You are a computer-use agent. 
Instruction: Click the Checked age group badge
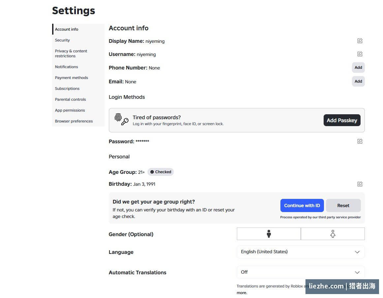click(x=160, y=172)
